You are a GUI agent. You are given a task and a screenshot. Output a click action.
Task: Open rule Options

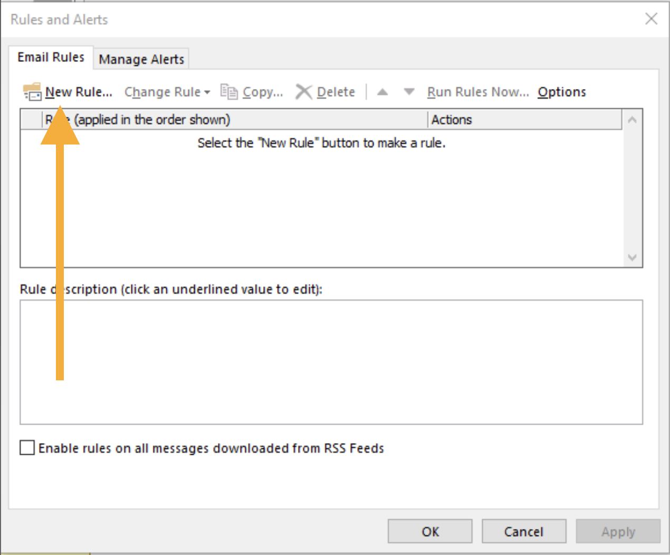click(x=561, y=91)
